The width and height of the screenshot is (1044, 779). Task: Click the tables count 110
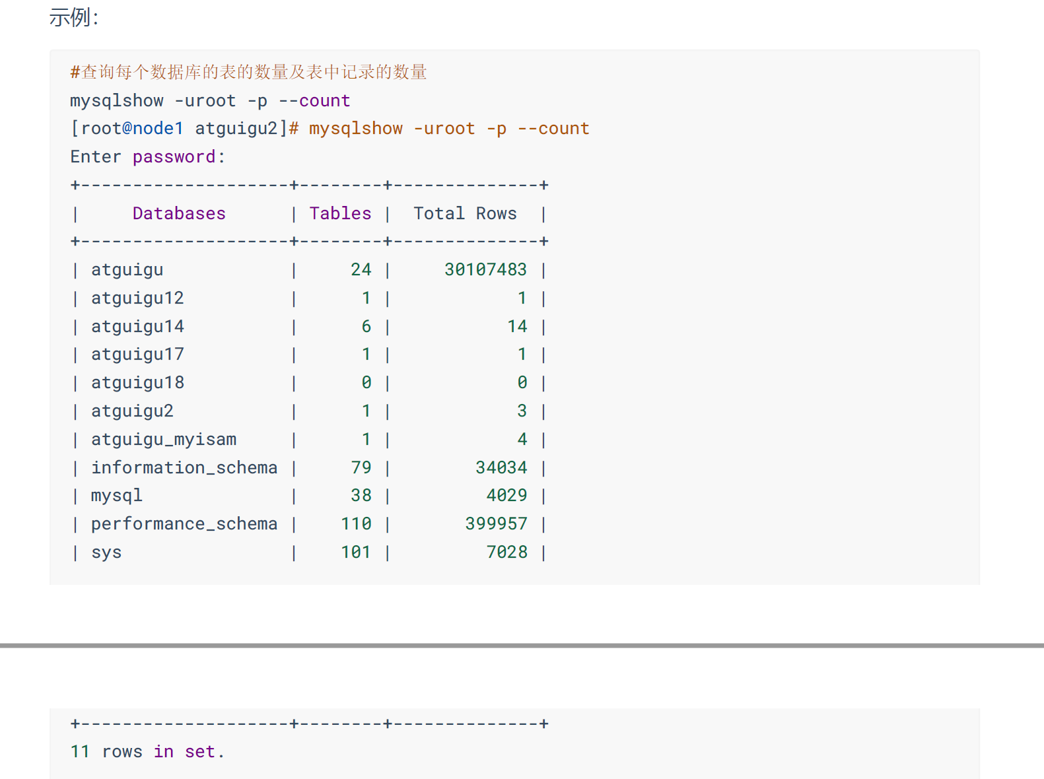[356, 524]
